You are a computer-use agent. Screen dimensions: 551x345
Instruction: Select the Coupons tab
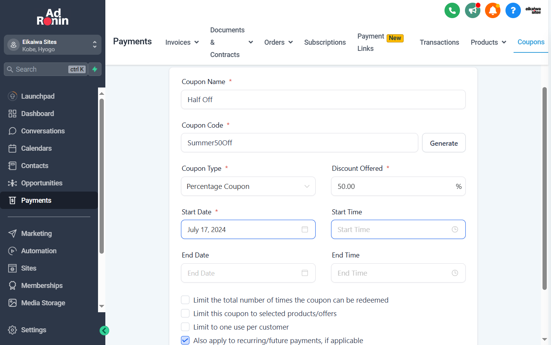[x=531, y=42]
